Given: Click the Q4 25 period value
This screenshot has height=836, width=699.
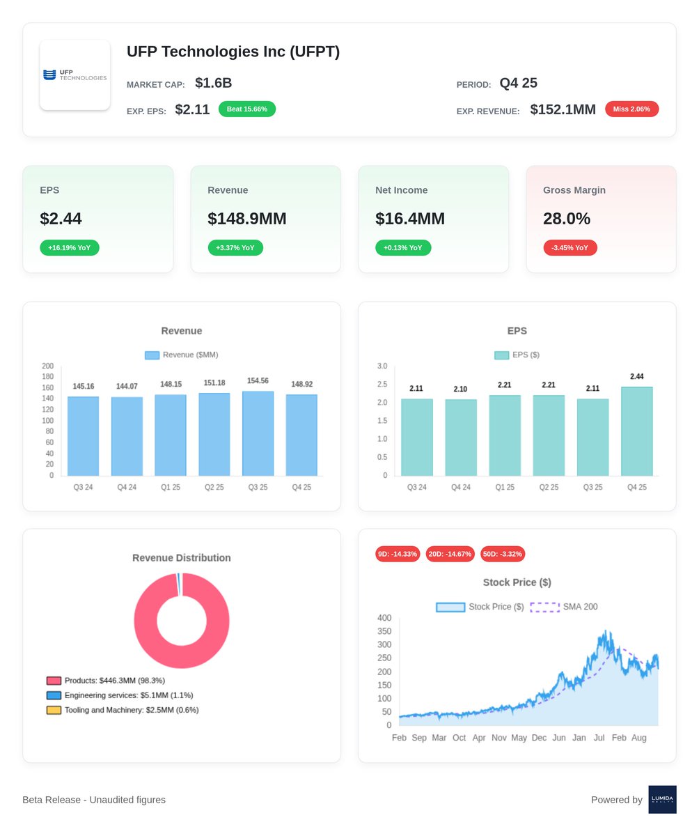Looking at the screenshot, I should [519, 83].
